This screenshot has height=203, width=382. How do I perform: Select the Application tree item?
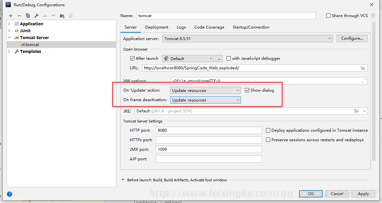pos(31,24)
